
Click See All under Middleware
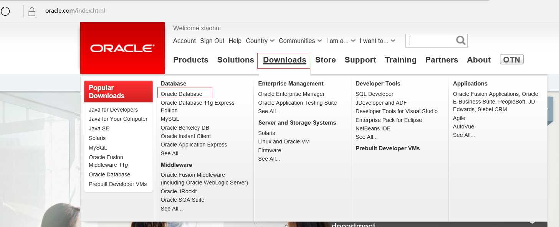pos(172,209)
